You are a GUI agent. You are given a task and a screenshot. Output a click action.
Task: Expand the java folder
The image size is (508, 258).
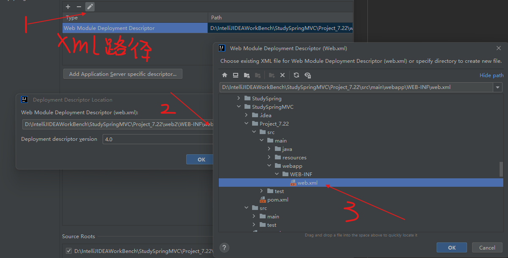(269, 149)
